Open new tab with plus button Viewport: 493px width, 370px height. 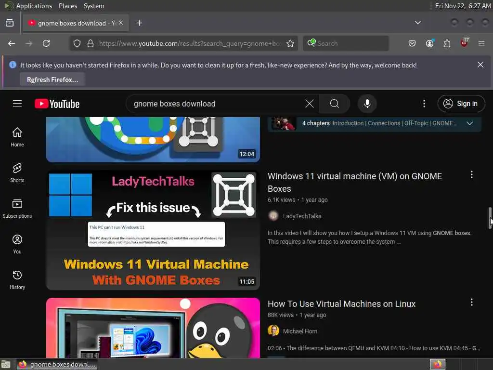pyautogui.click(x=140, y=23)
